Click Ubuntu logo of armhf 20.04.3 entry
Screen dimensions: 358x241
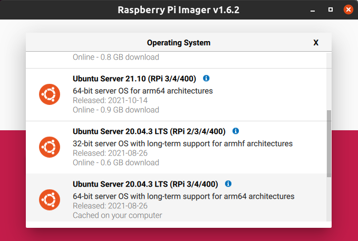coord(50,147)
